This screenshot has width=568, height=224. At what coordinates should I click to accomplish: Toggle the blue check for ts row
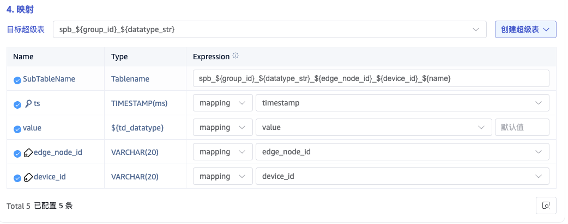(17, 103)
